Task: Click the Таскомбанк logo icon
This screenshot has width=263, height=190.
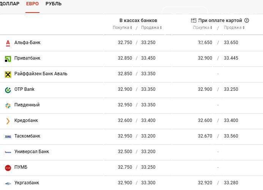Action: (8, 136)
